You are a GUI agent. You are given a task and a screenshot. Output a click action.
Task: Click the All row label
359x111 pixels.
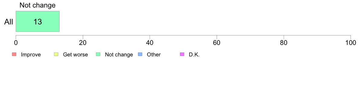pos(9,22)
